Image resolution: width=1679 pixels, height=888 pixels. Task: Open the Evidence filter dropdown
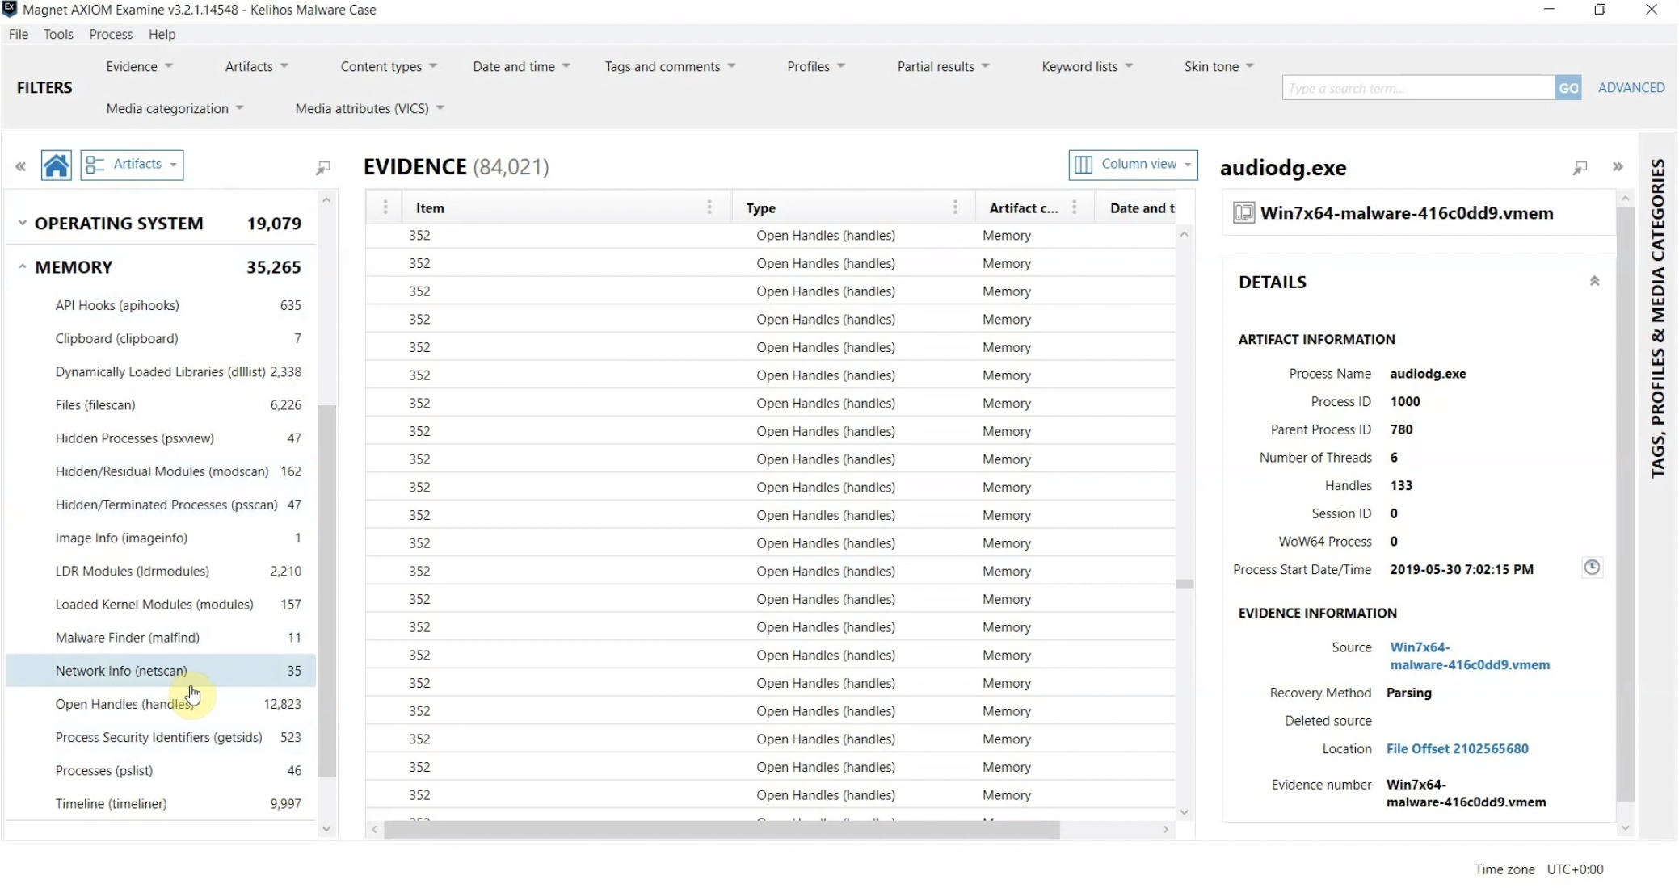(x=140, y=66)
